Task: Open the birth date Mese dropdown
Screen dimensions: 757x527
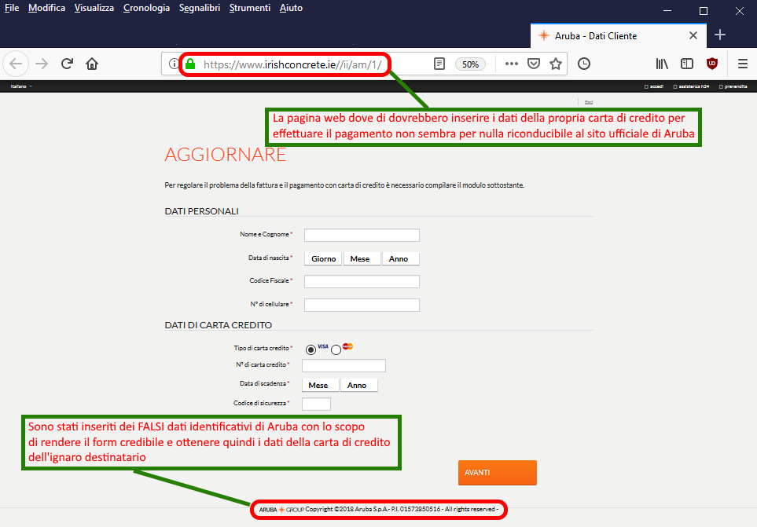Action: (362, 259)
